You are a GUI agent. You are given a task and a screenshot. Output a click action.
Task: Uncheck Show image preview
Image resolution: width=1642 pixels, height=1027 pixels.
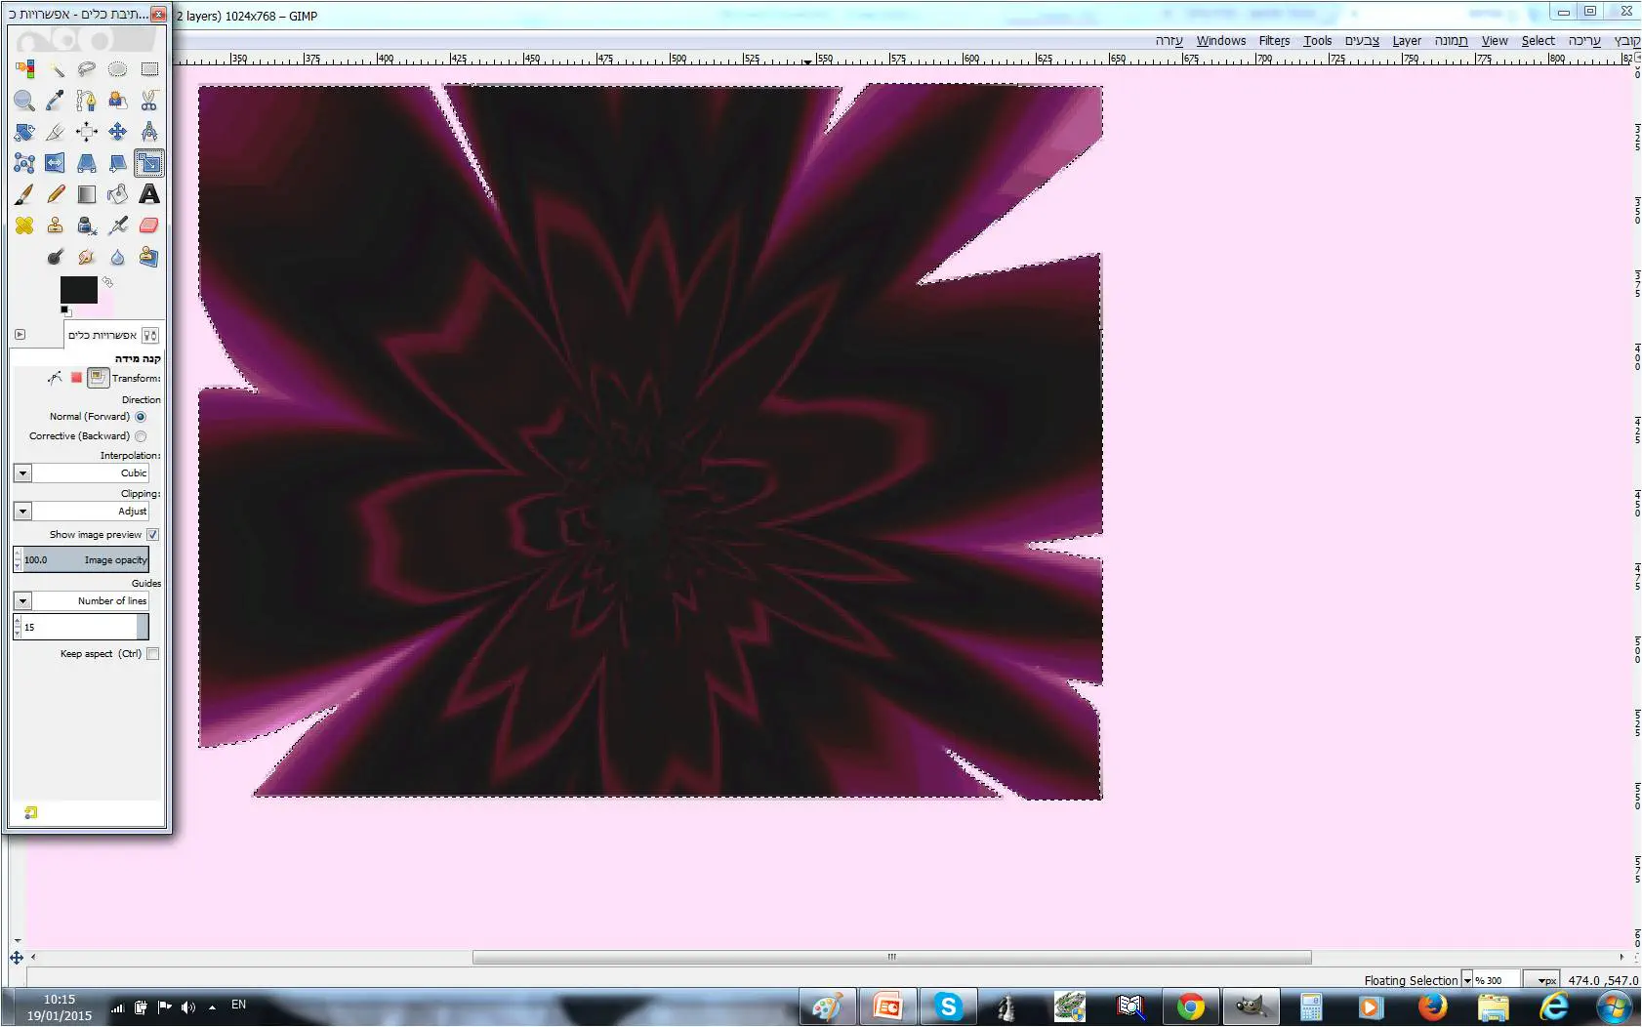pos(152,535)
